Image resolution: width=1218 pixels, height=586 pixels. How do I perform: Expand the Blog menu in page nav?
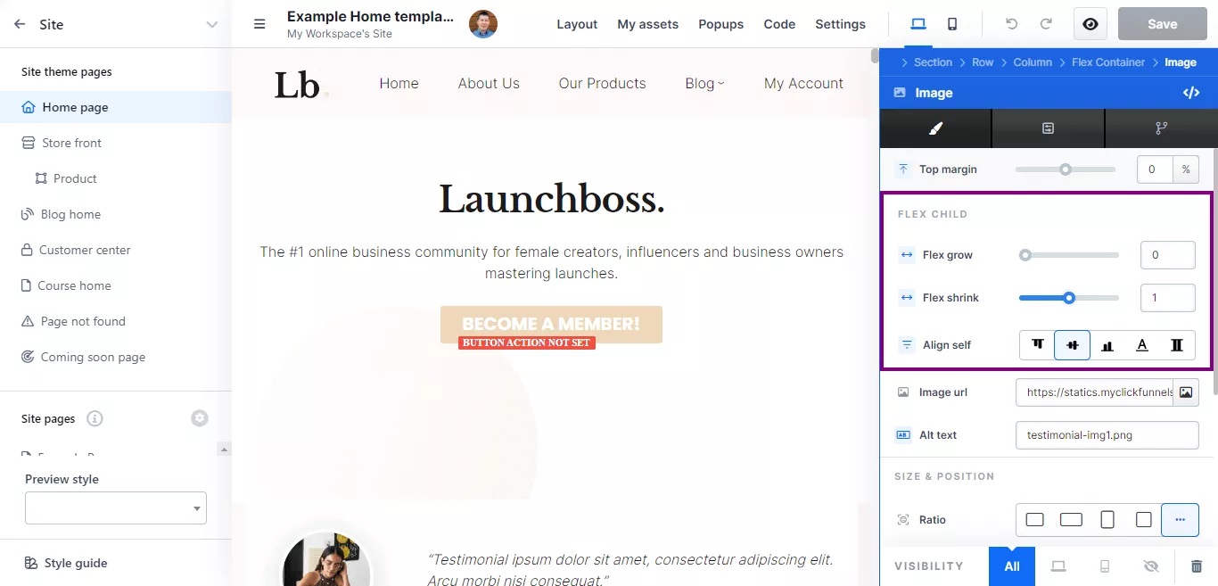pyautogui.click(x=704, y=84)
